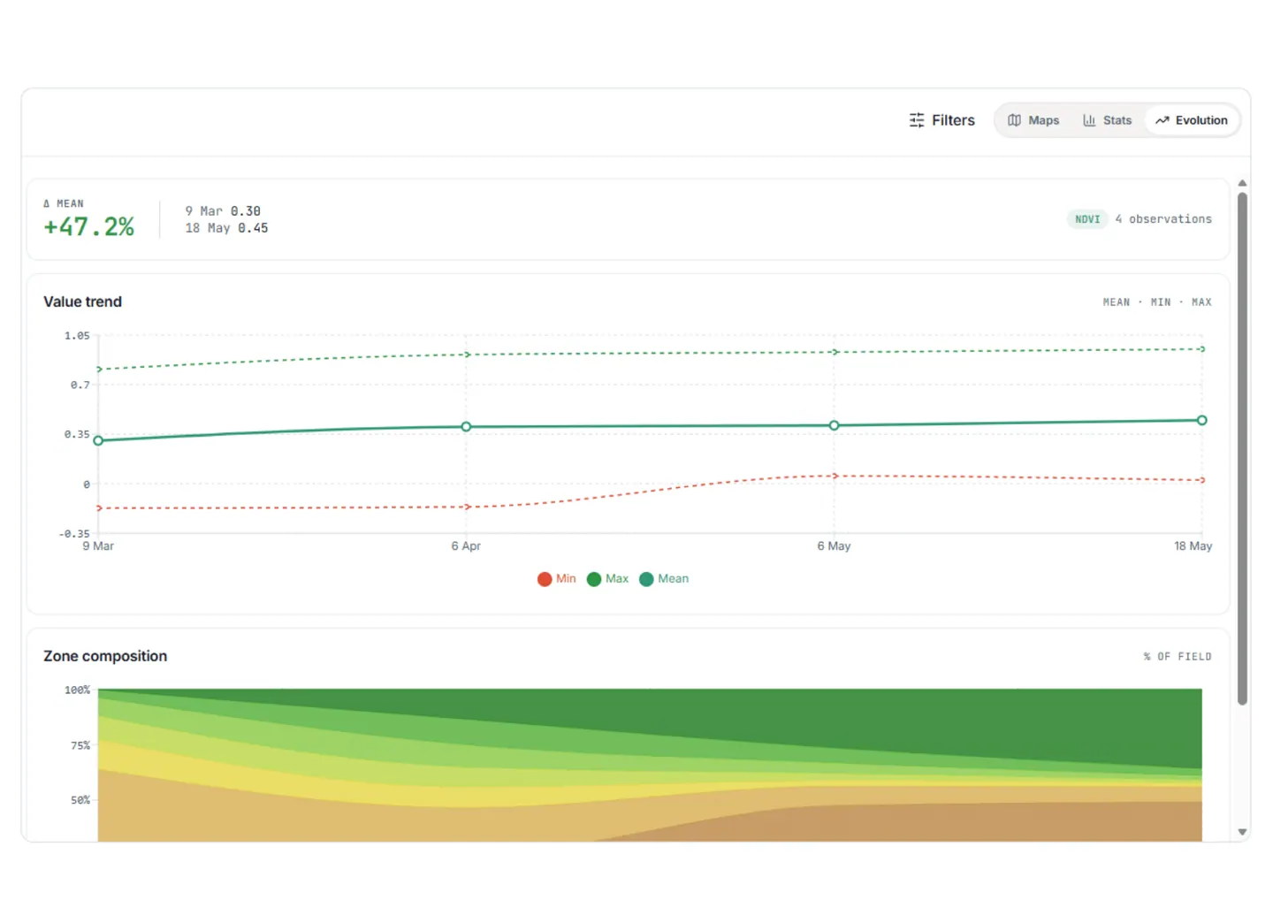Click the red Min legend color dot
Screen dimensions: 1273x900
pyautogui.click(x=545, y=579)
